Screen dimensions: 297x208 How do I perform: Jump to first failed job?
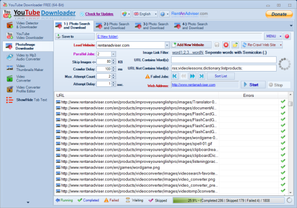pos(175,76)
